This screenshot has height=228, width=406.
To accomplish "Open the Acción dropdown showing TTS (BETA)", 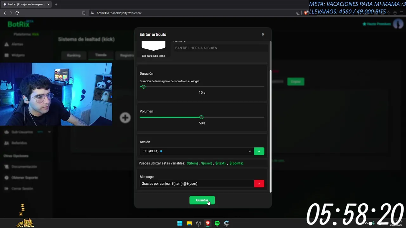I will tap(196, 151).
